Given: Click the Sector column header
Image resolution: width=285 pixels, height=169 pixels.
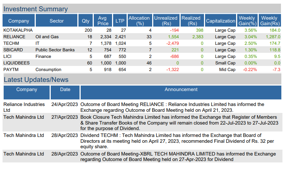Looking at the screenshot, I should click(57, 20).
